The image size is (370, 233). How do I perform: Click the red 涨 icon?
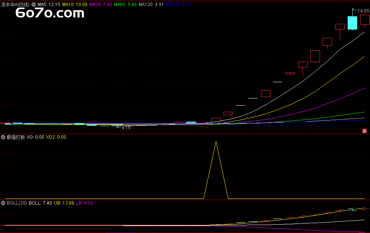click(x=364, y=131)
